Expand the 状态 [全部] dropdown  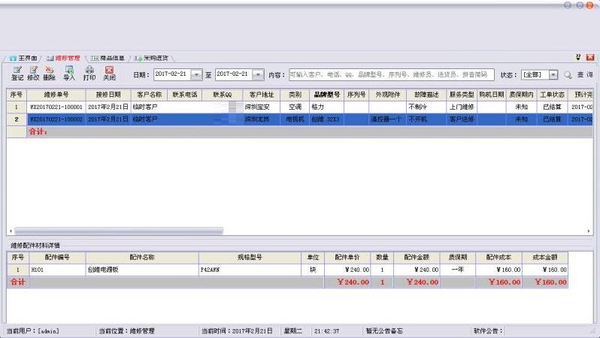click(x=553, y=75)
